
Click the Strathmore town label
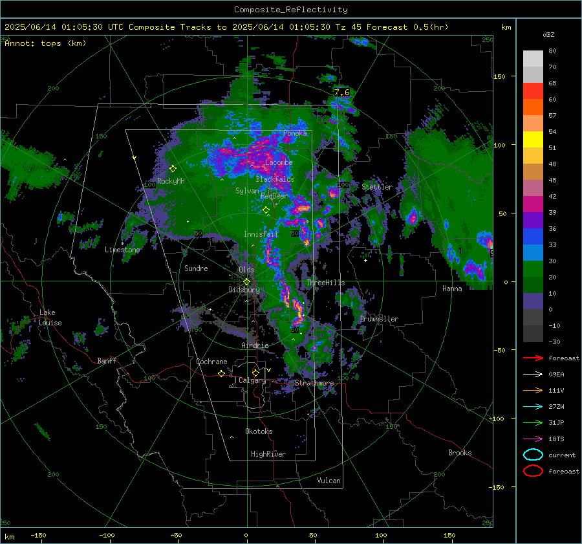tap(314, 383)
